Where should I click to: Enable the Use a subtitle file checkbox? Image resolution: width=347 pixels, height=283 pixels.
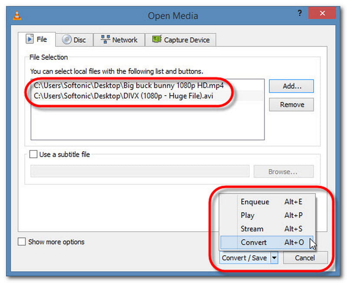point(33,154)
